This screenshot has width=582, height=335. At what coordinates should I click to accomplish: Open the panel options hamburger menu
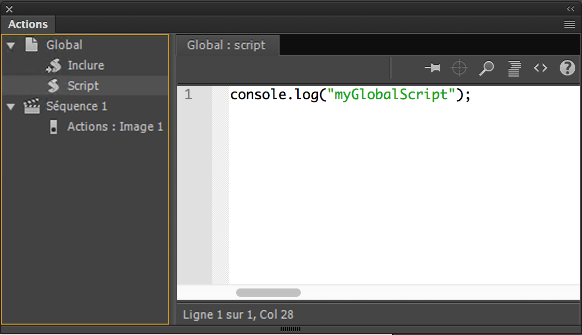(569, 24)
